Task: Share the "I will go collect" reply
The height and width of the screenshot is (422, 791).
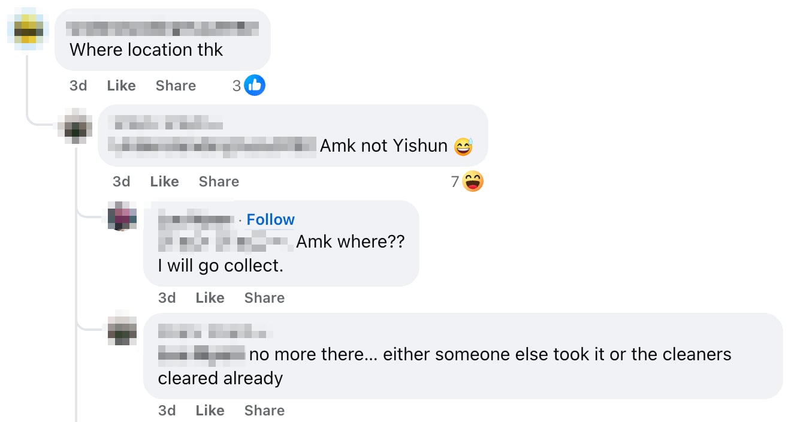Action: point(264,298)
